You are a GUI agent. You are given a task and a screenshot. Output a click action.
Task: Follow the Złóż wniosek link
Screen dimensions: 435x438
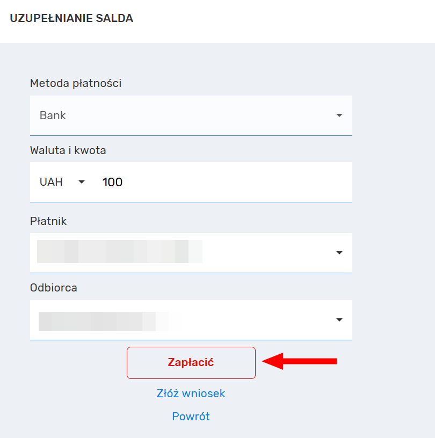tap(191, 393)
